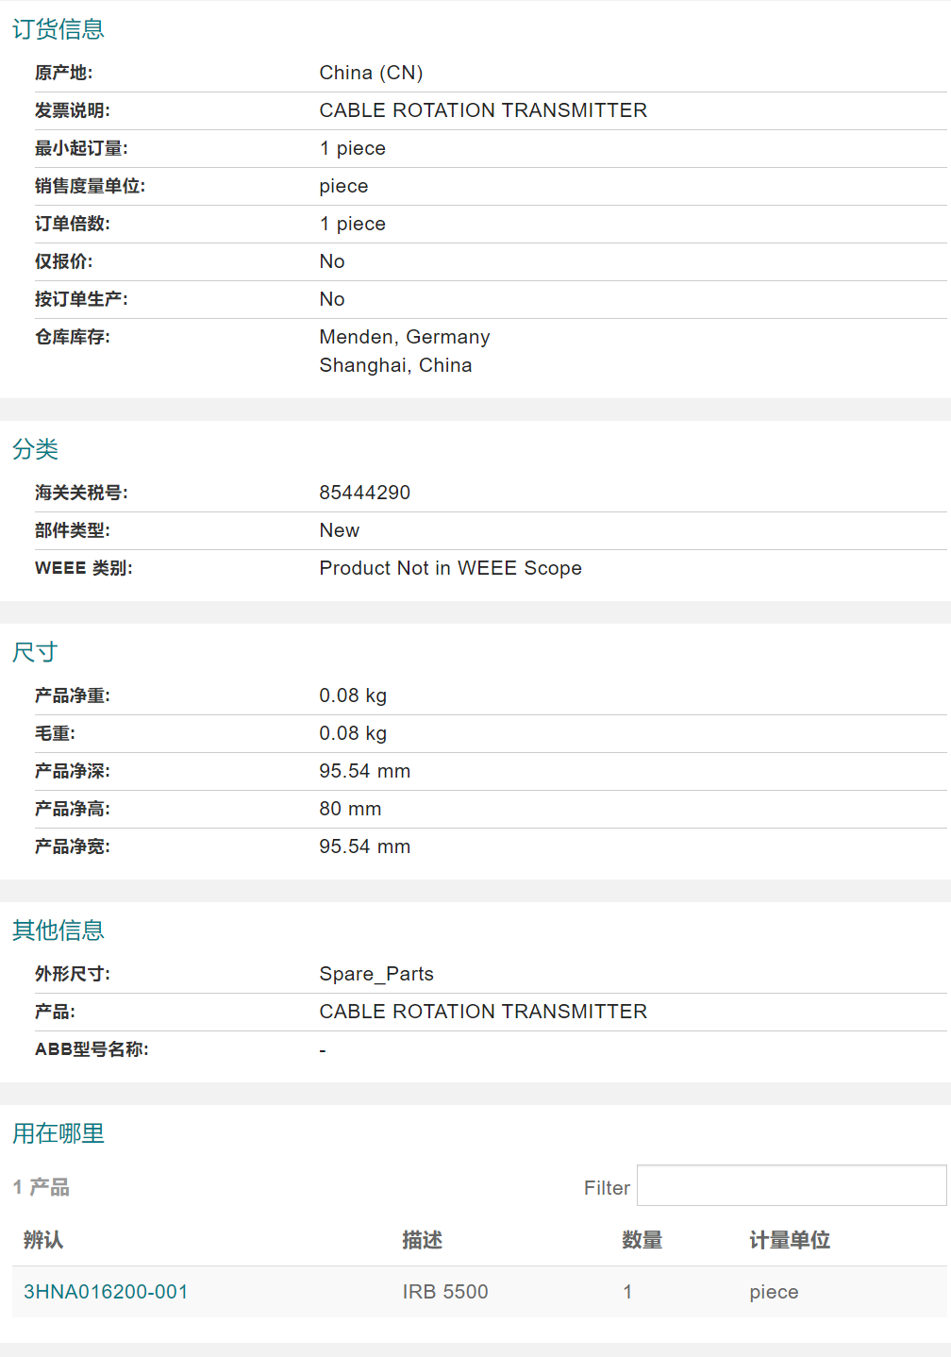Click the Spare_Parts value
Image resolution: width=951 pixels, height=1357 pixels.
376,974
